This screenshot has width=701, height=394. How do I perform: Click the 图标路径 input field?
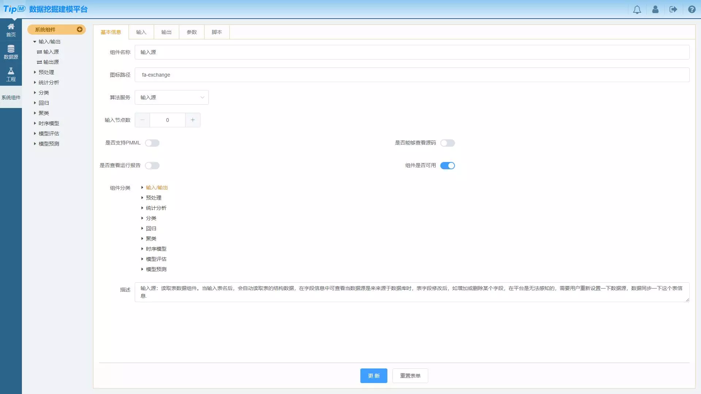click(x=412, y=75)
